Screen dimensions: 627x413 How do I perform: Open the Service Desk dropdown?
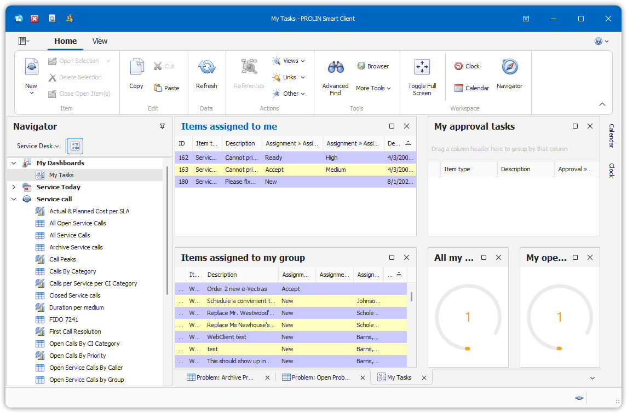pyautogui.click(x=38, y=146)
